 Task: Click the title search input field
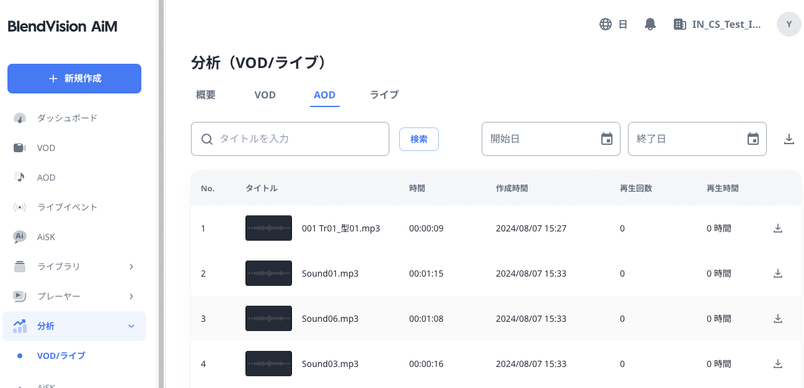pos(298,139)
